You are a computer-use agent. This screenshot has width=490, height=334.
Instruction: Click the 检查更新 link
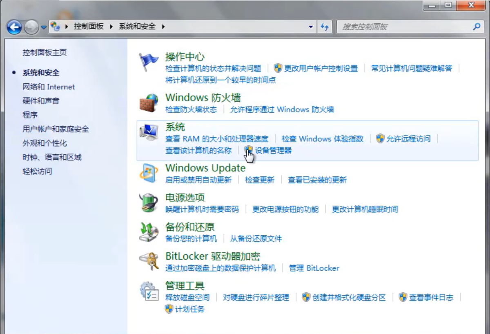[260, 180]
